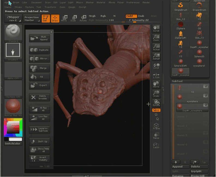Expand the ZMapper rev-E menu

point(13,19)
